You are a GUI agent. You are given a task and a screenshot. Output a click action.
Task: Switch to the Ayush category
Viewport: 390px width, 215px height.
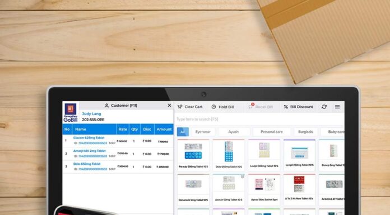tap(234, 132)
